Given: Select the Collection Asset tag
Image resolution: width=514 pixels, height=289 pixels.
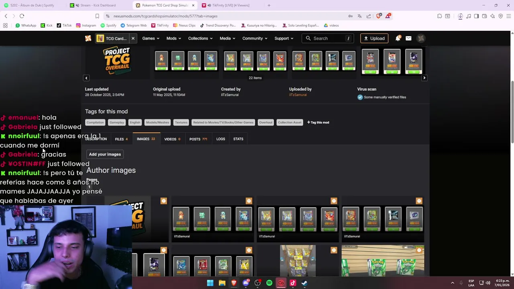Looking at the screenshot, I should coord(290,122).
